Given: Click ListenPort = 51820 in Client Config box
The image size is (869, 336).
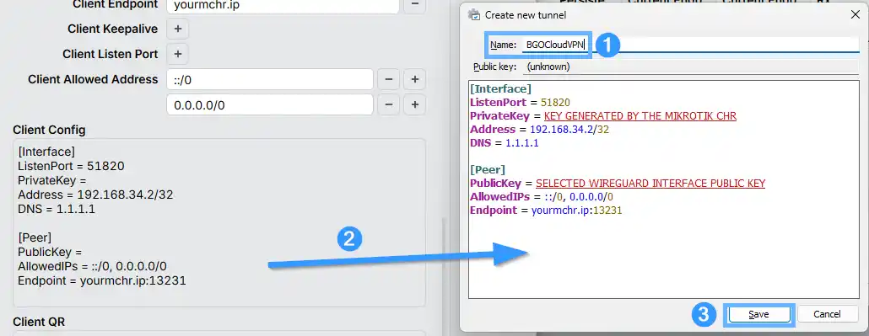Looking at the screenshot, I should coord(71,166).
